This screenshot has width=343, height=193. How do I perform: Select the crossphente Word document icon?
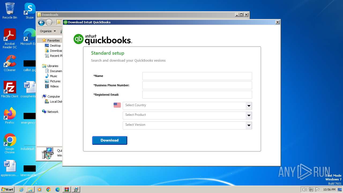(x=29, y=89)
